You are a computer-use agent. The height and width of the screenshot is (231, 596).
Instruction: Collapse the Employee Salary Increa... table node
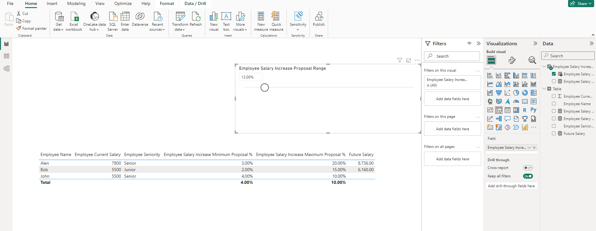pos(544,66)
